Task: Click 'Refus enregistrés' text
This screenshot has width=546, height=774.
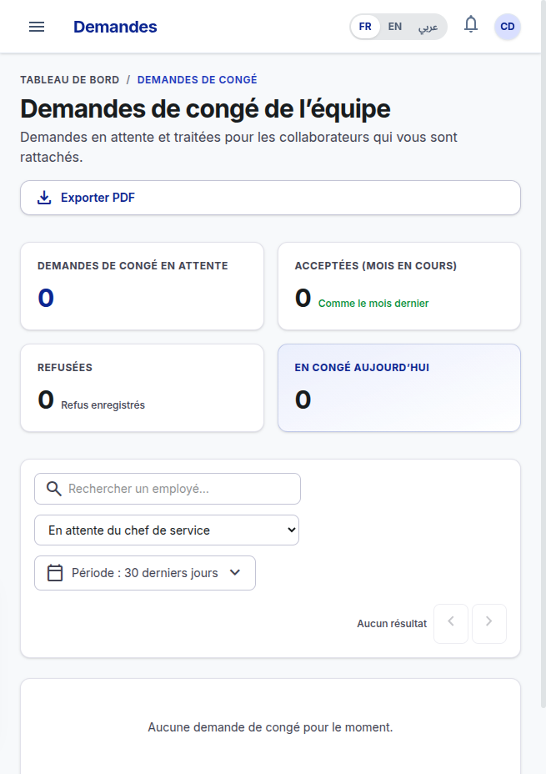Action: pyautogui.click(x=103, y=405)
